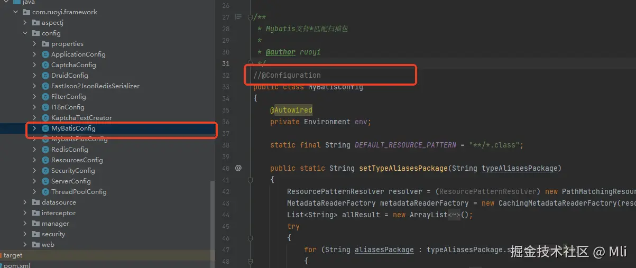The image size is (636, 268).
Task: Expand the properties folder
Action: point(35,43)
